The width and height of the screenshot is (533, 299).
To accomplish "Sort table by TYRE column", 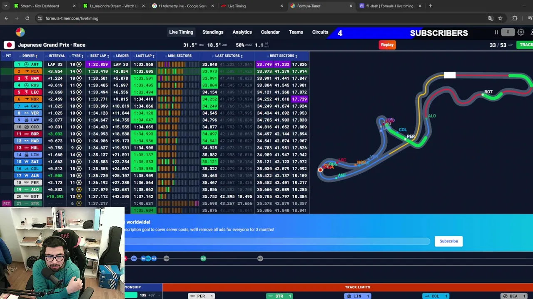I will 77,56.
